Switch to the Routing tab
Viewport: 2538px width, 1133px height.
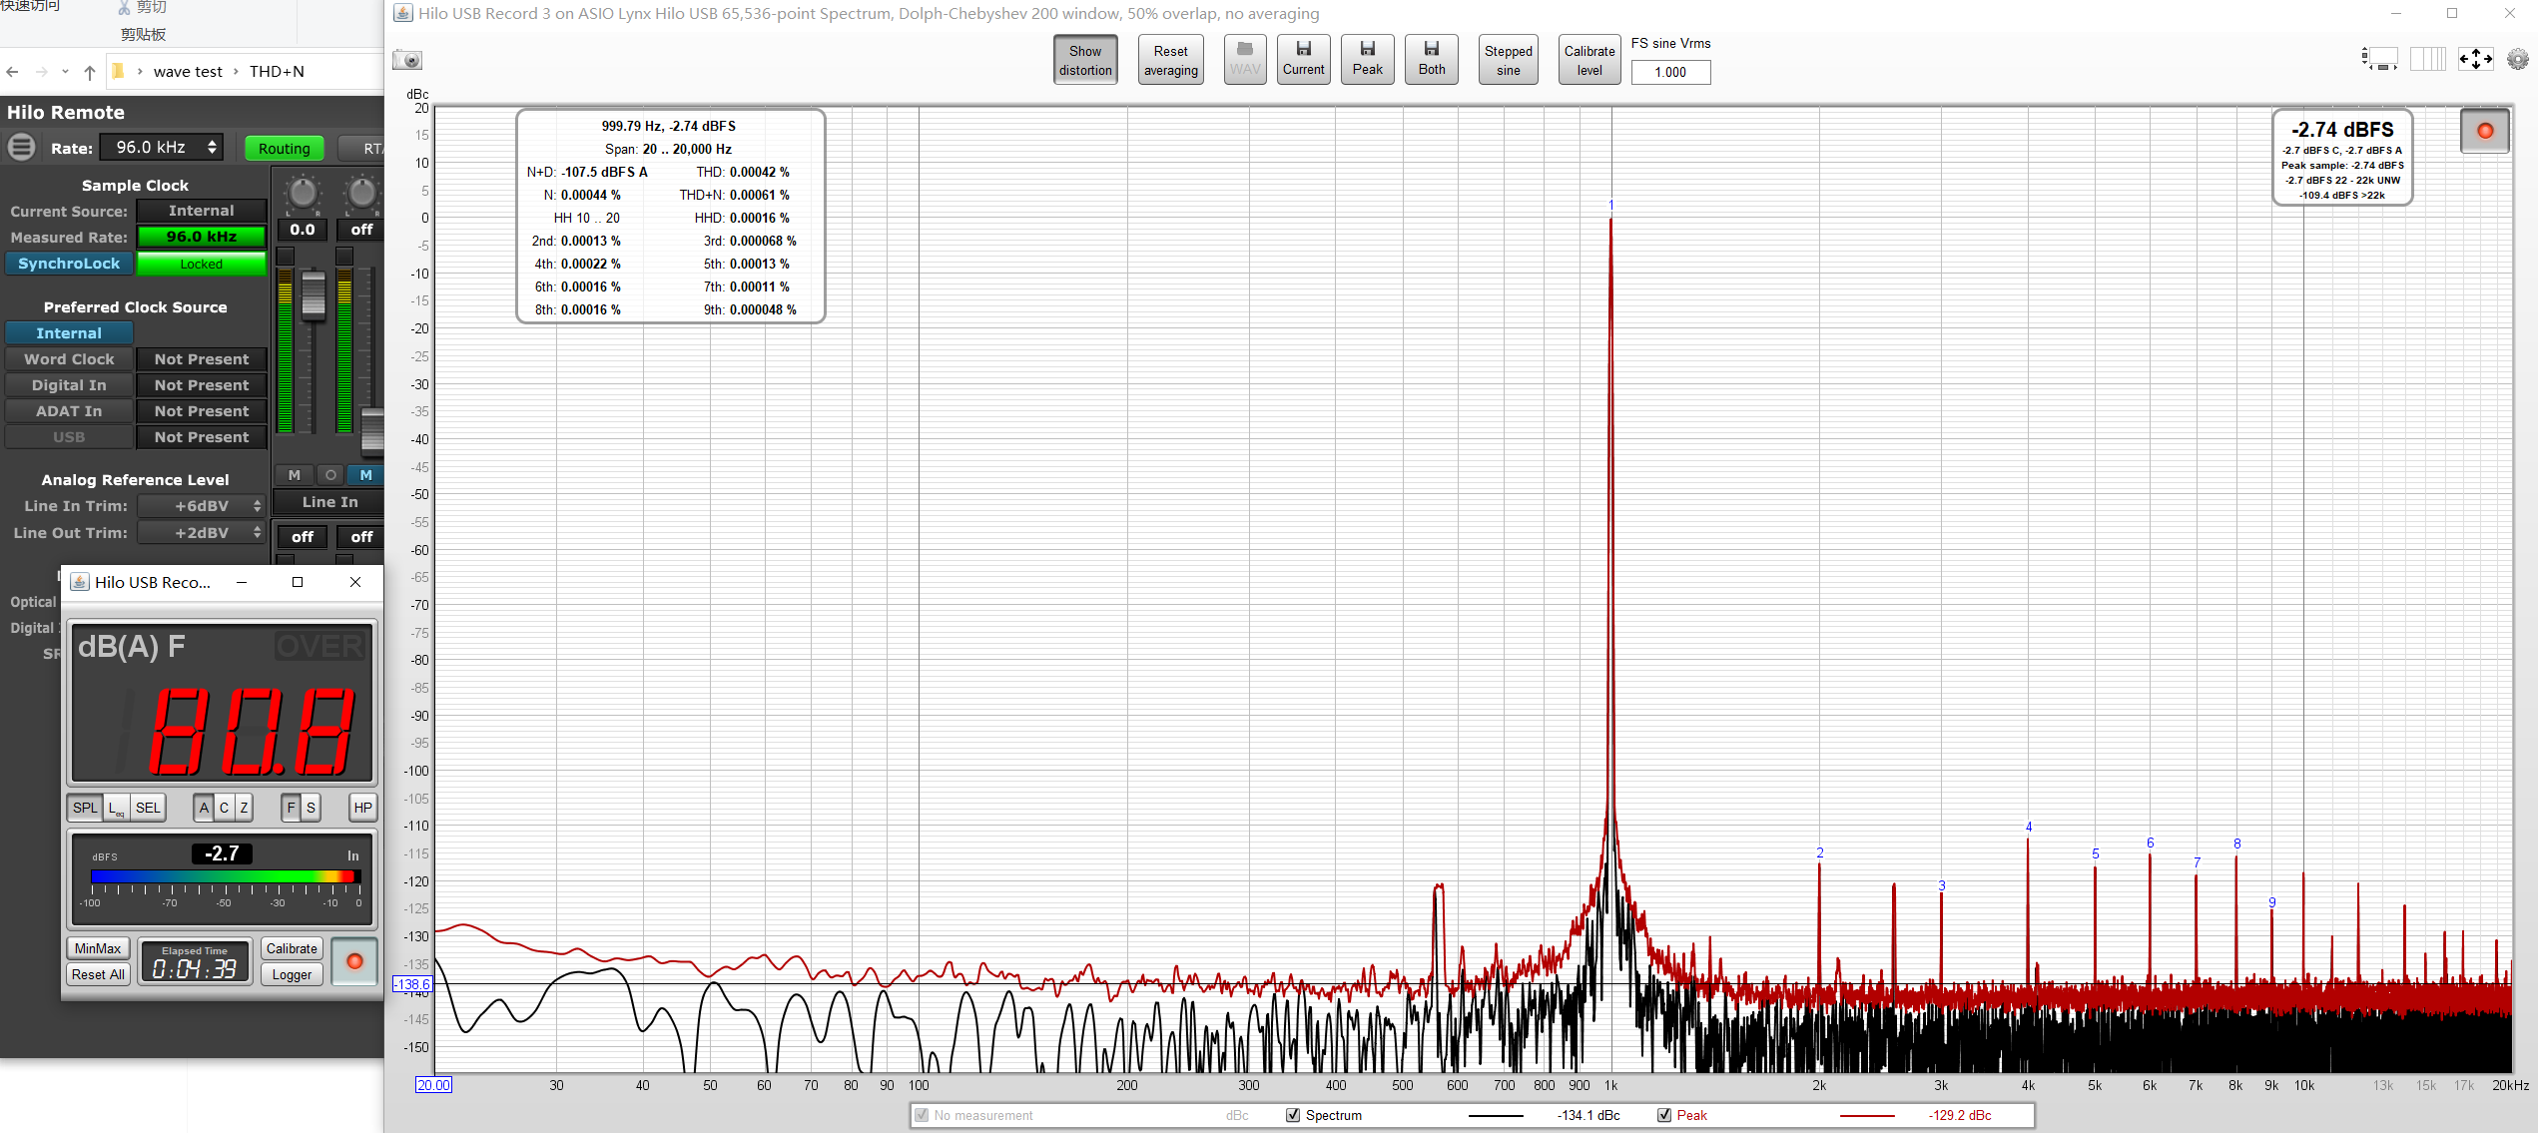click(x=285, y=149)
